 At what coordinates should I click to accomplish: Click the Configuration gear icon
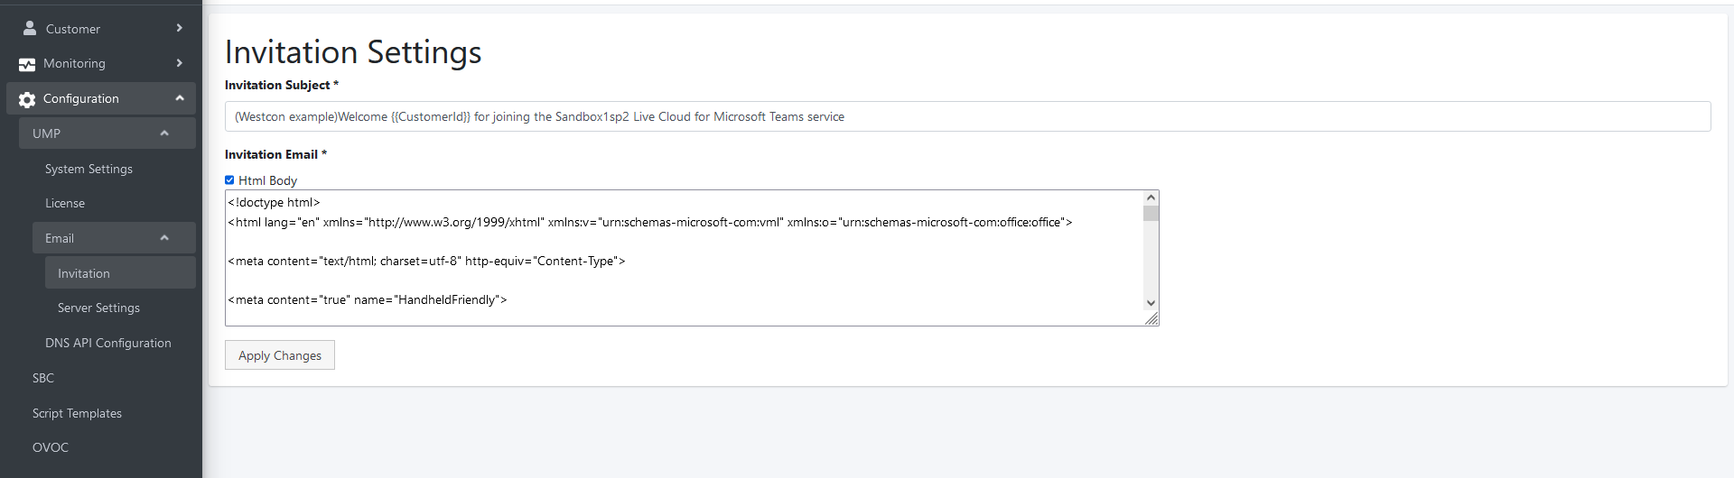tap(27, 99)
